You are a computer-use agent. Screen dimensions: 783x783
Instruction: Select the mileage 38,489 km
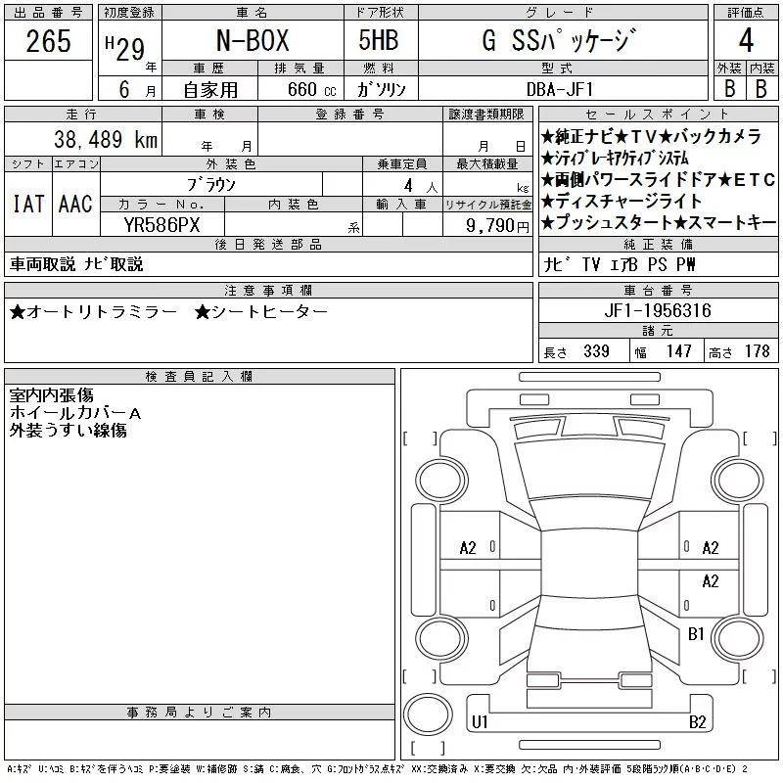click(106, 139)
